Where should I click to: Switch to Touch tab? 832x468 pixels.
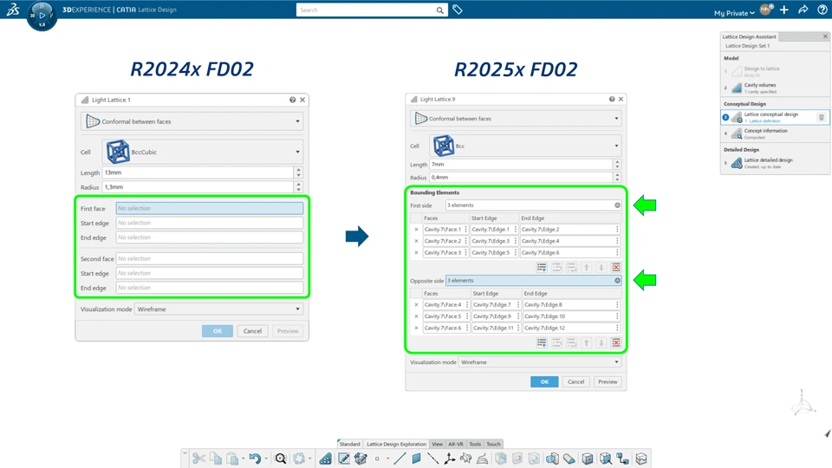point(493,444)
